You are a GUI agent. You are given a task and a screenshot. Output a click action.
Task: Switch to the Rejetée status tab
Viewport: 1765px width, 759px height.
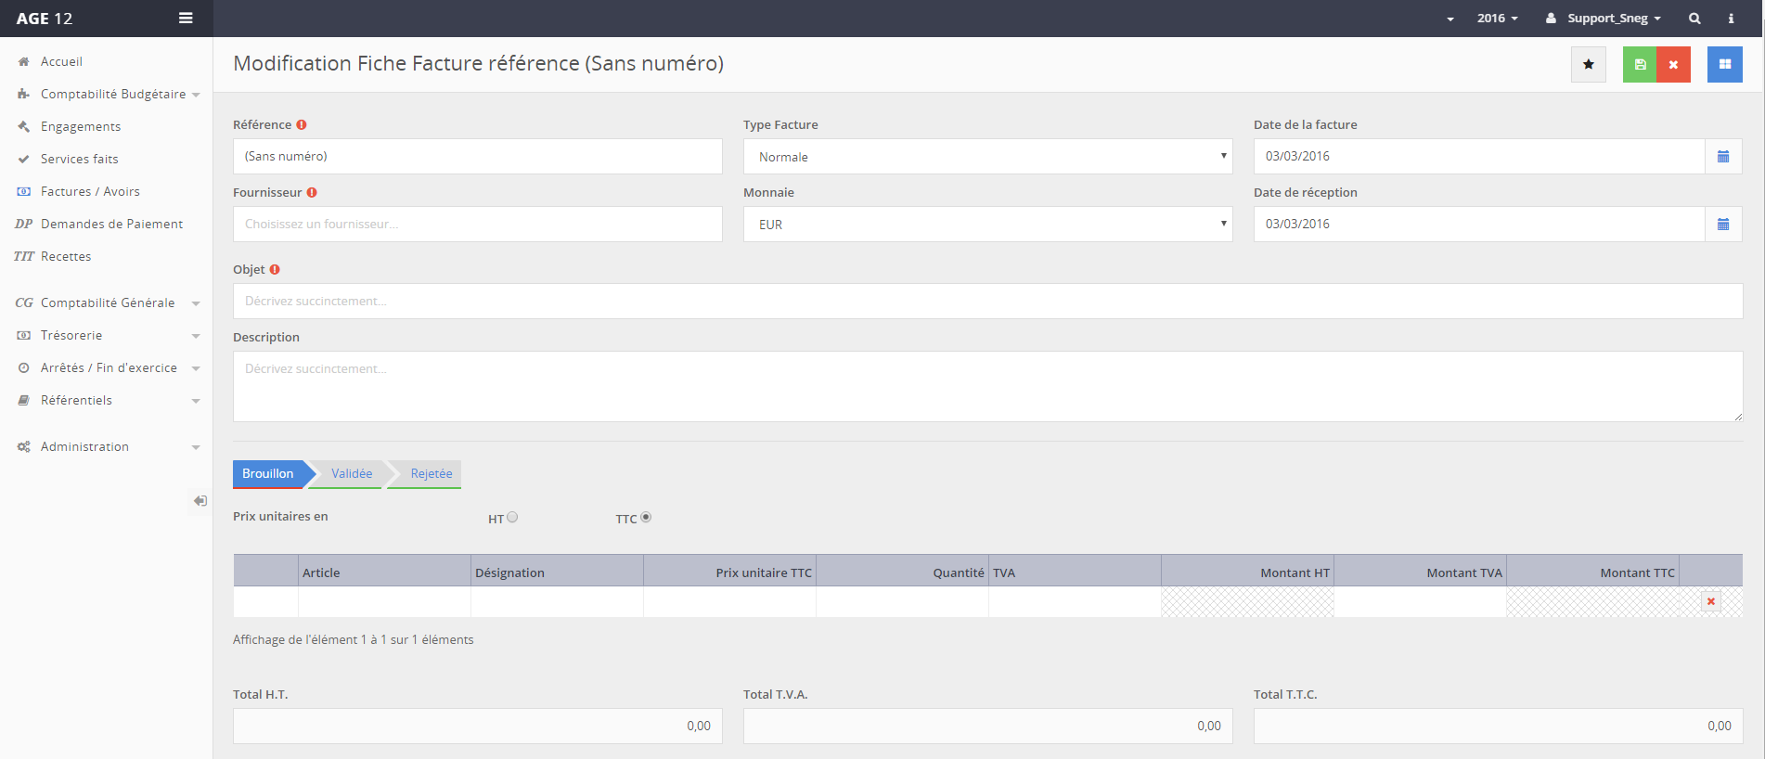[x=432, y=474]
